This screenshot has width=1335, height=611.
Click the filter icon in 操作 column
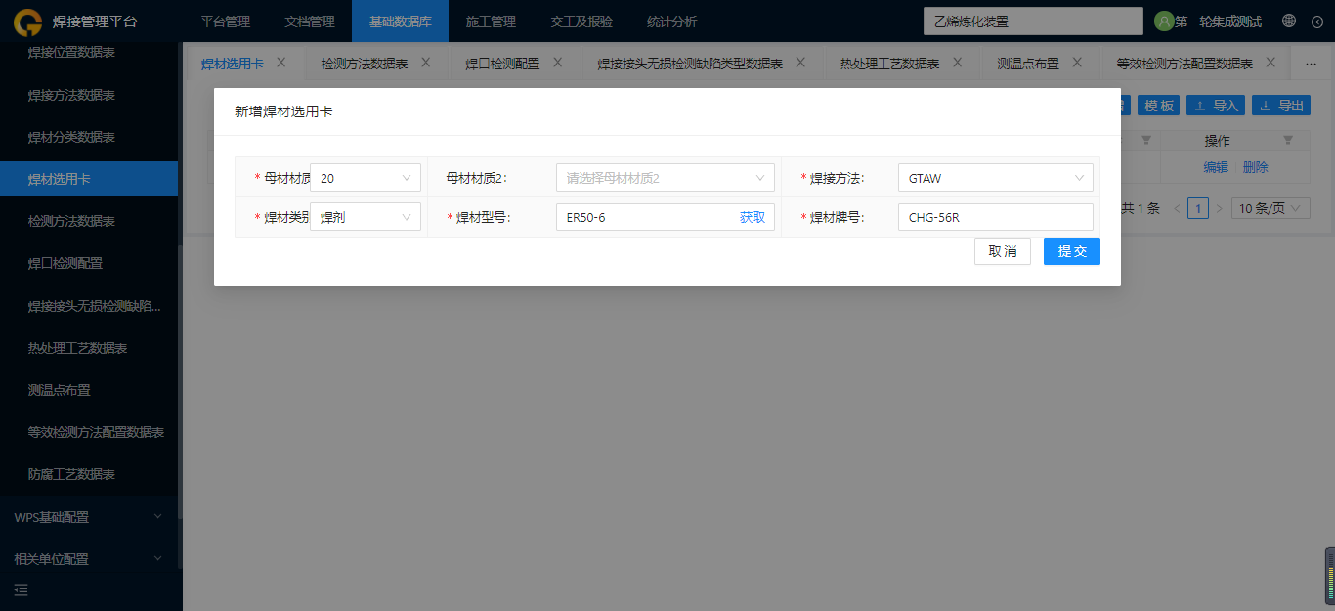tap(1288, 141)
